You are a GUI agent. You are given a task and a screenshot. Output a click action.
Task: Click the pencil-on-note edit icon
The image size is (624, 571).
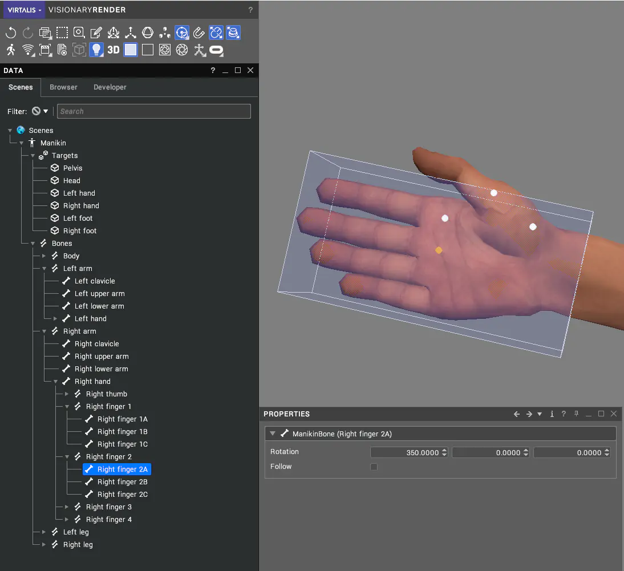point(96,33)
